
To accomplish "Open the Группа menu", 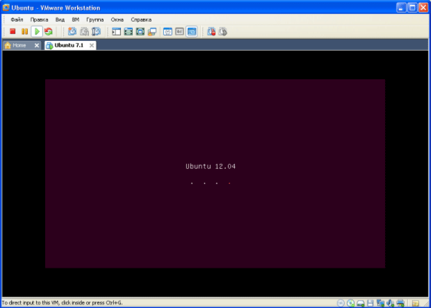I will click(95, 19).
